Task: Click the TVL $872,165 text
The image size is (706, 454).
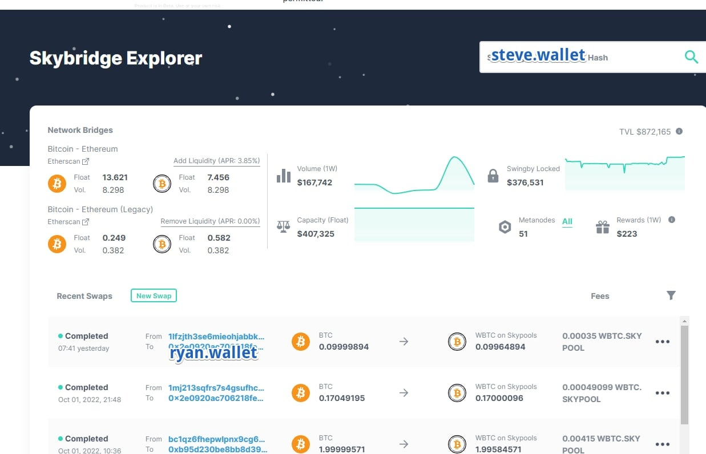Action: [645, 132]
